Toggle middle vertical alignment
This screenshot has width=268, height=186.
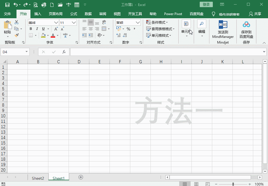tap(91, 23)
